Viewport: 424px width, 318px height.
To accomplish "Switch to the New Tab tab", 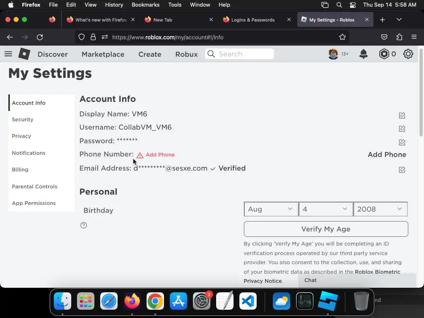I will pyautogui.click(x=162, y=20).
